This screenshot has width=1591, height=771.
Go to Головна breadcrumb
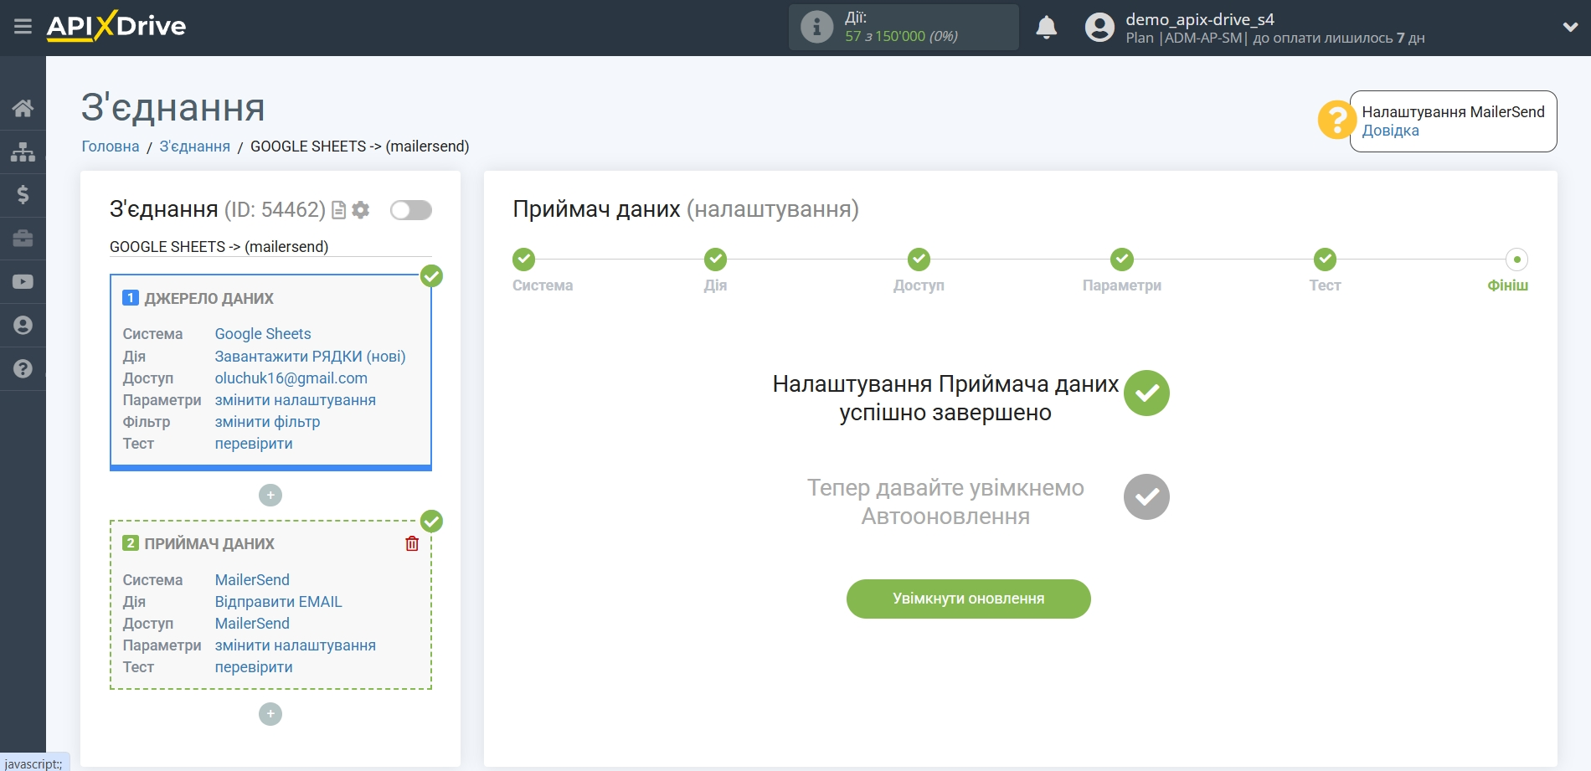tap(111, 146)
